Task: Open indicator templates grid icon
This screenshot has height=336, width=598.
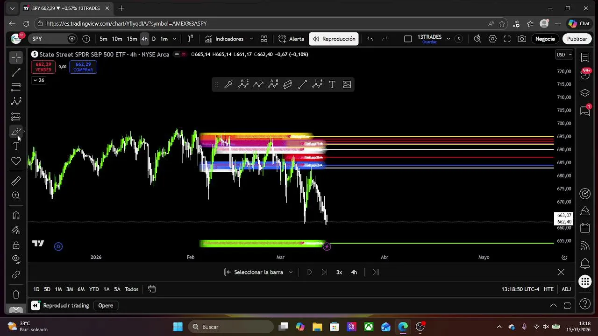Action: pyautogui.click(x=264, y=39)
